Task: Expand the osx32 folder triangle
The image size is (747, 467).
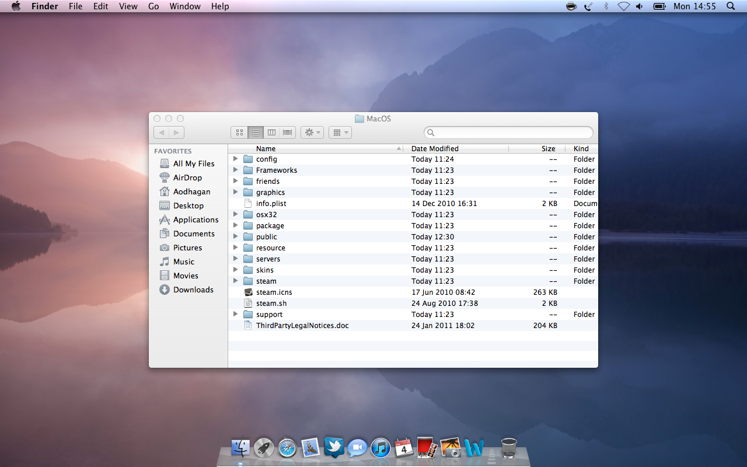Action: coord(235,214)
